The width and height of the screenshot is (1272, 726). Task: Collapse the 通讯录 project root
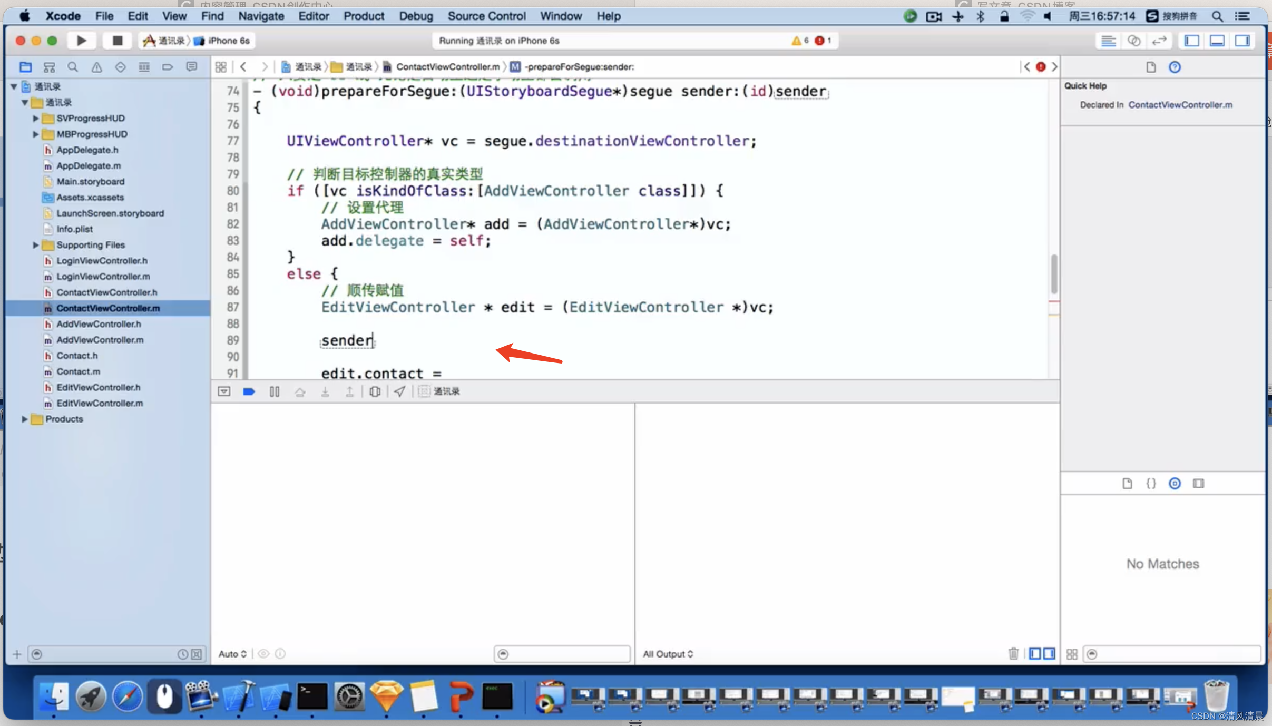tap(14, 86)
